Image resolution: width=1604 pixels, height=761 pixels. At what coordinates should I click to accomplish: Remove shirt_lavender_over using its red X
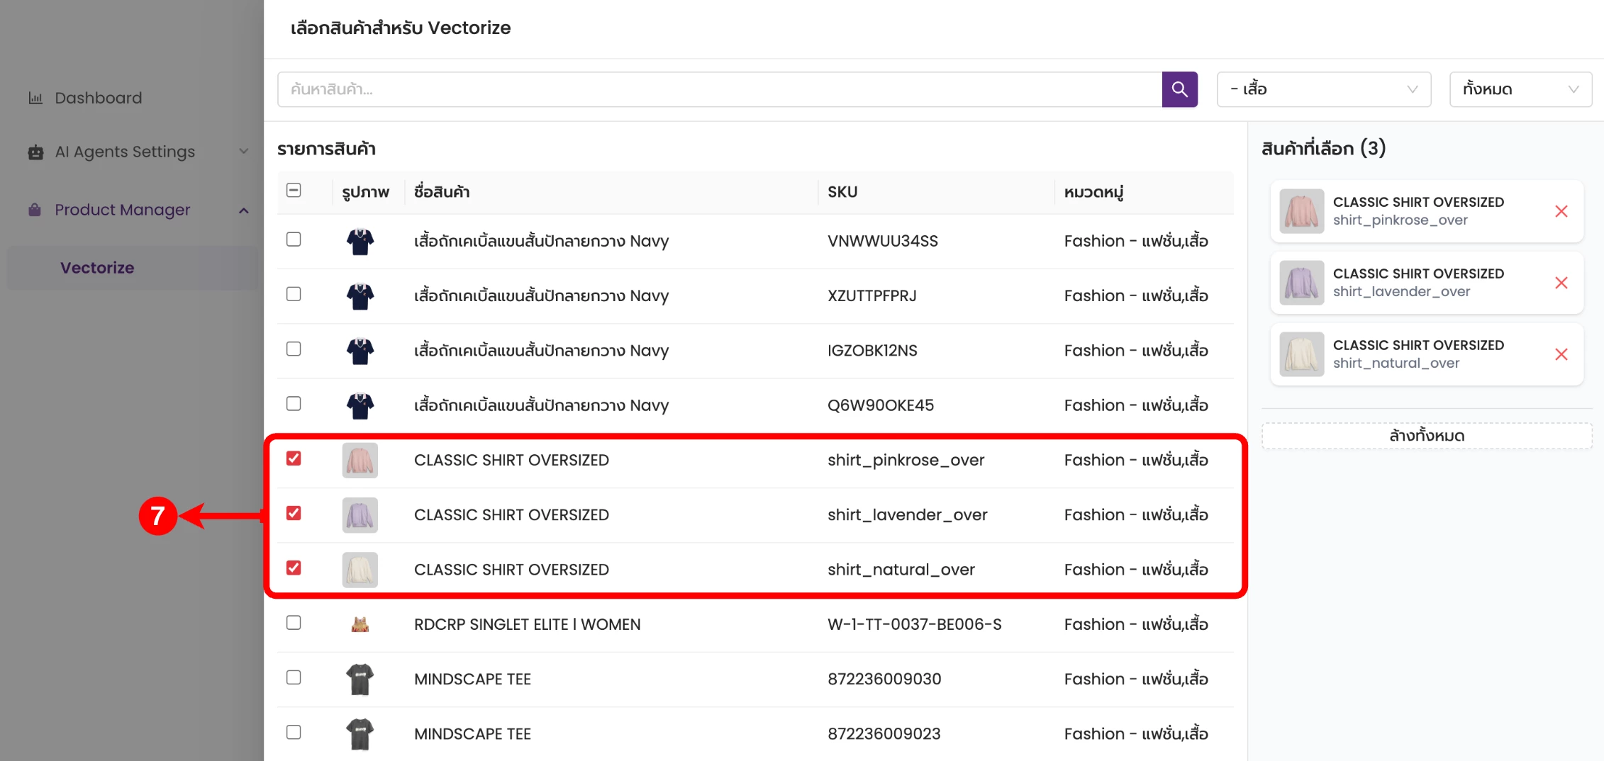point(1561,283)
